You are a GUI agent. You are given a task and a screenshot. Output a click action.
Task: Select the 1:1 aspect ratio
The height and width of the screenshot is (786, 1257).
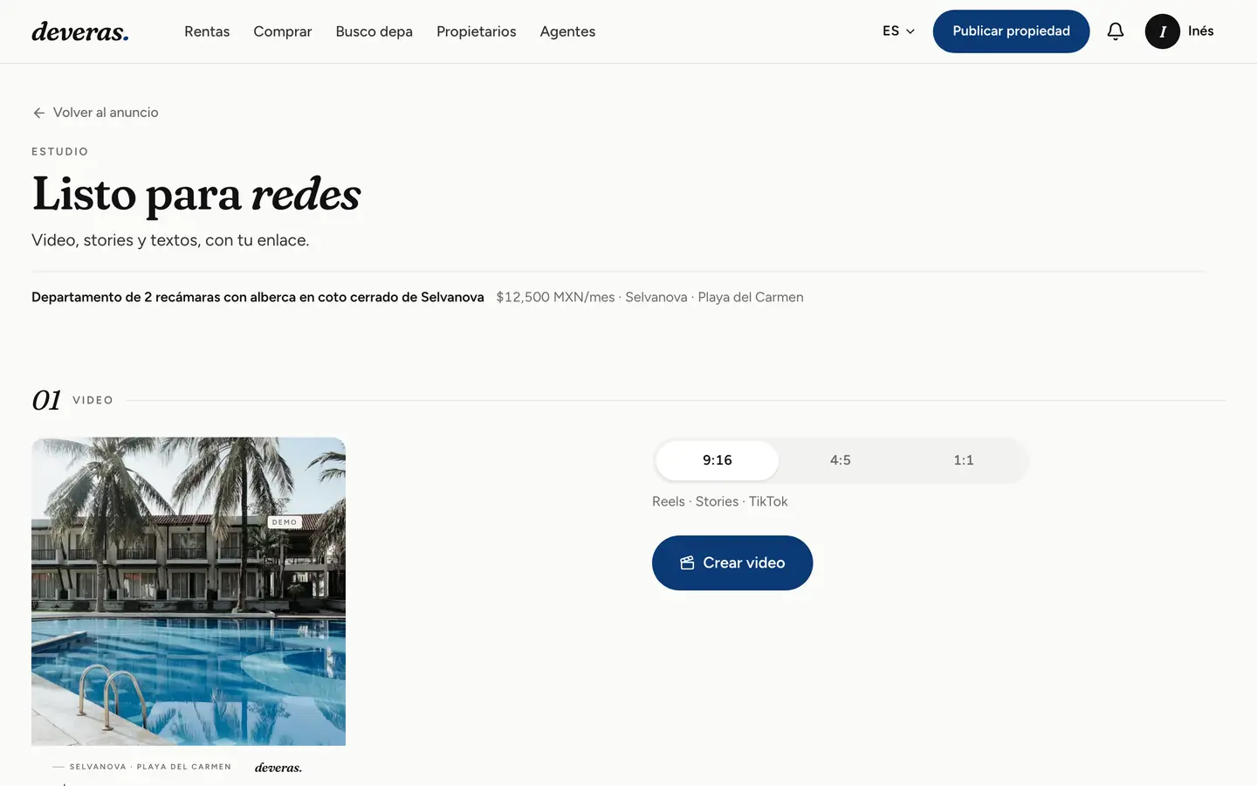pyautogui.click(x=963, y=460)
